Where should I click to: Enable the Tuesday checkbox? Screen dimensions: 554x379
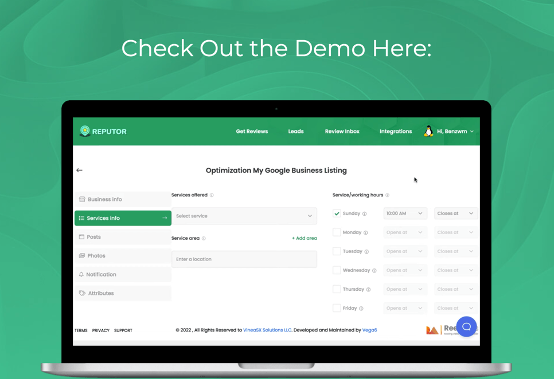click(x=337, y=251)
